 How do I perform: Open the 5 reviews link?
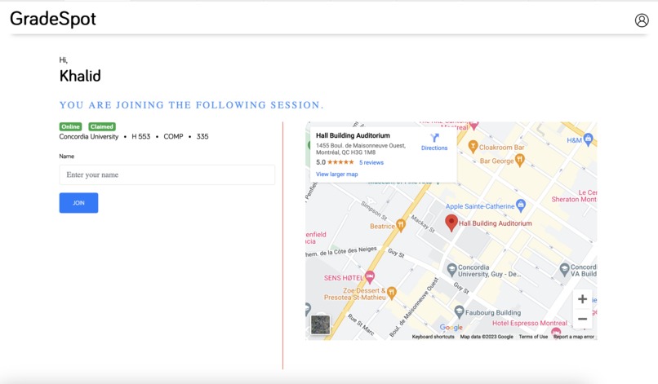[371, 163]
